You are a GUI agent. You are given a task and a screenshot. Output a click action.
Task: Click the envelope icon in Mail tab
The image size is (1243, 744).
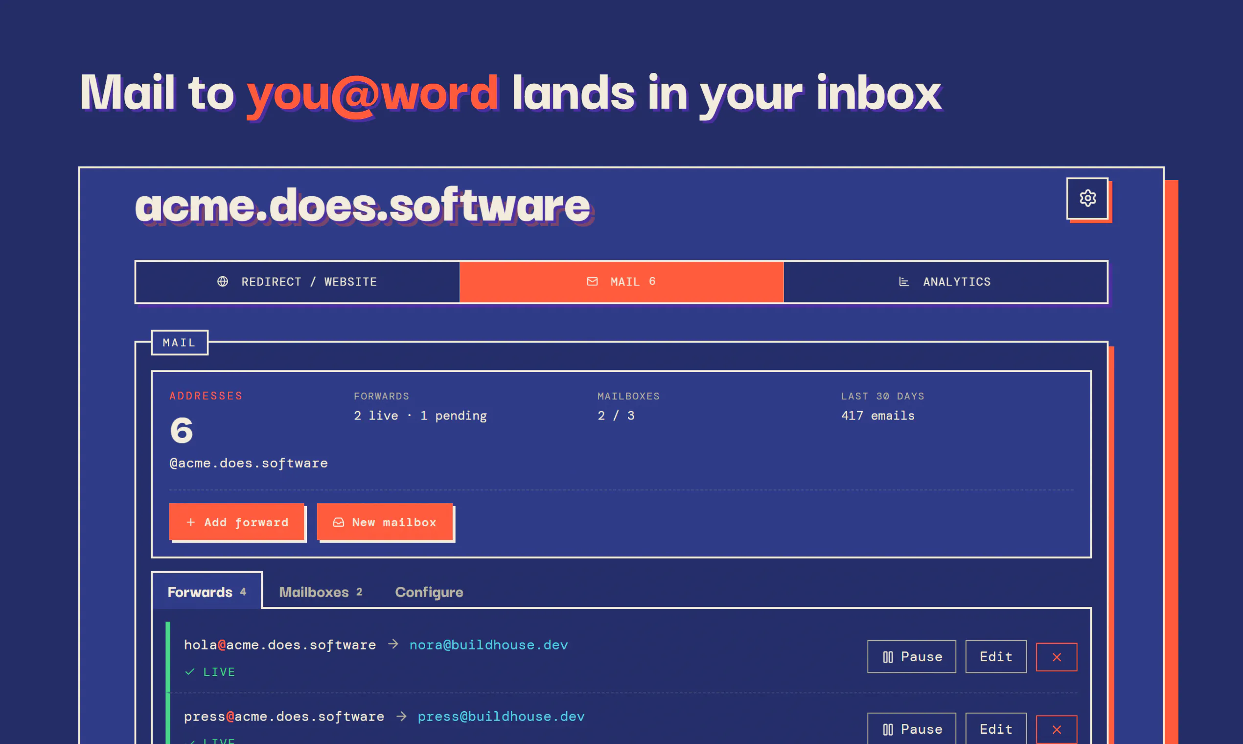592,281
